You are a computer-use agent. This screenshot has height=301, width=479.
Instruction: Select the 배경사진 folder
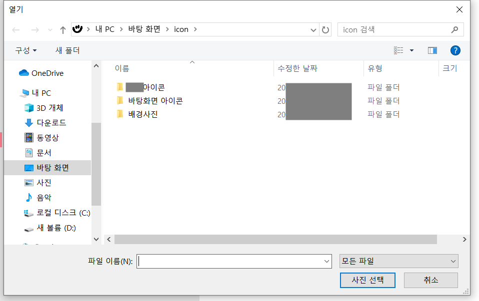click(143, 114)
